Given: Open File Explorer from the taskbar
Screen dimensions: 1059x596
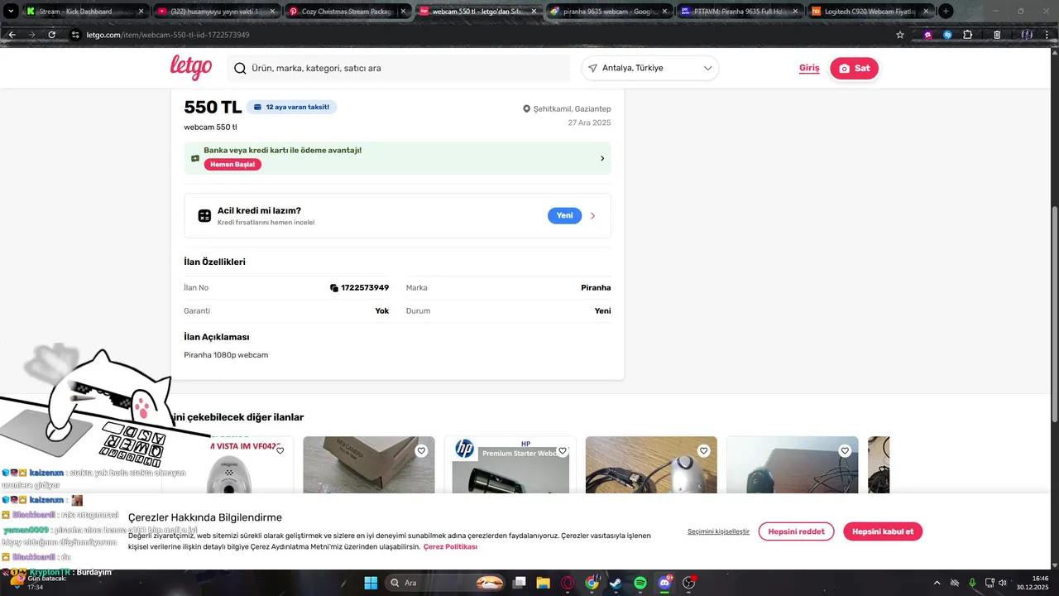Looking at the screenshot, I should (543, 583).
